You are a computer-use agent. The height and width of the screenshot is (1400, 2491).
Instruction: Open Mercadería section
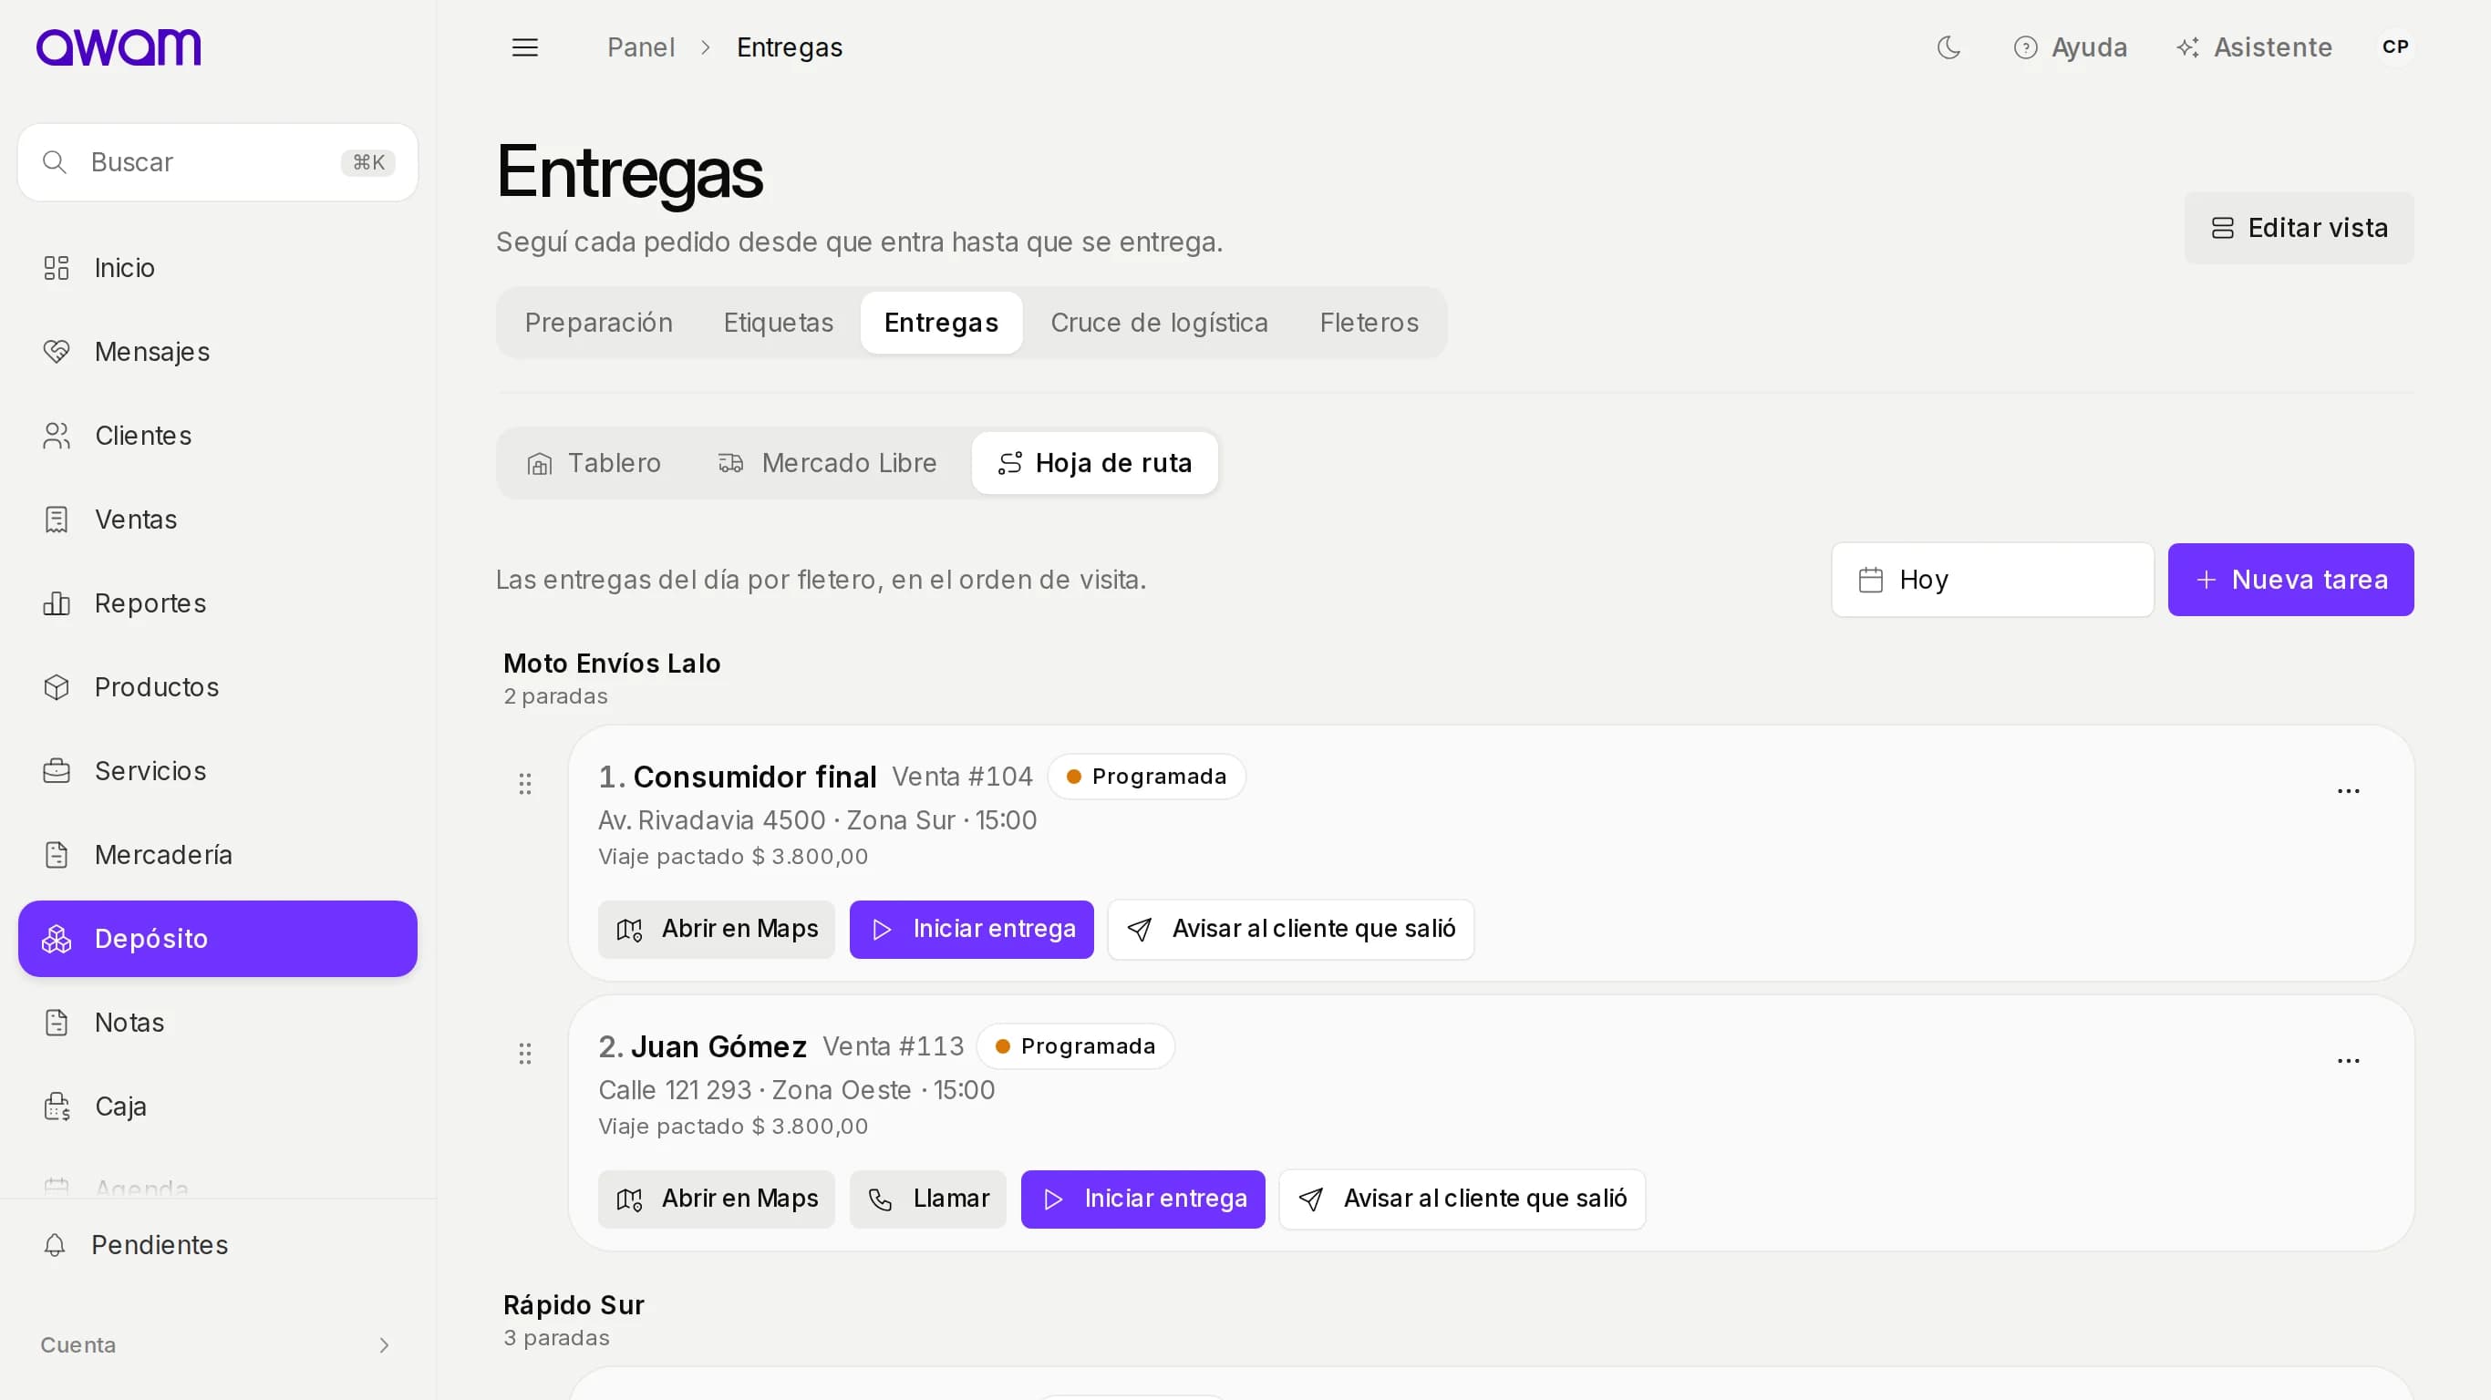pyautogui.click(x=218, y=855)
